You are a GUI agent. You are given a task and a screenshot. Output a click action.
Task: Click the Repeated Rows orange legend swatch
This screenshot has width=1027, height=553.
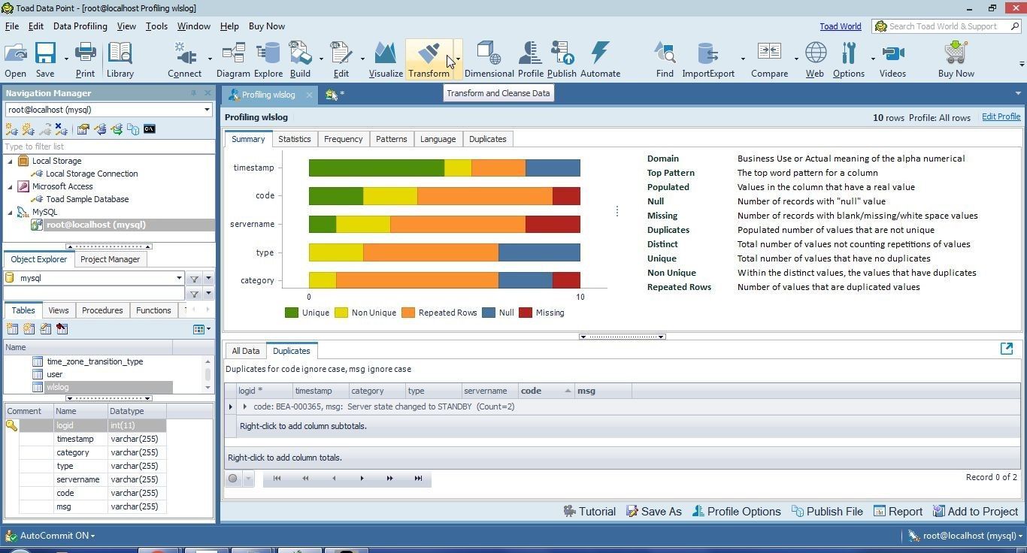click(408, 313)
